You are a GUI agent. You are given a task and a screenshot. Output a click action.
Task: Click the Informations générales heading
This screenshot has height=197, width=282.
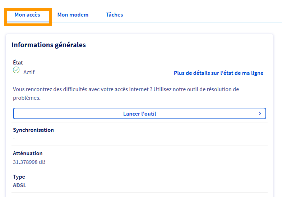click(48, 45)
